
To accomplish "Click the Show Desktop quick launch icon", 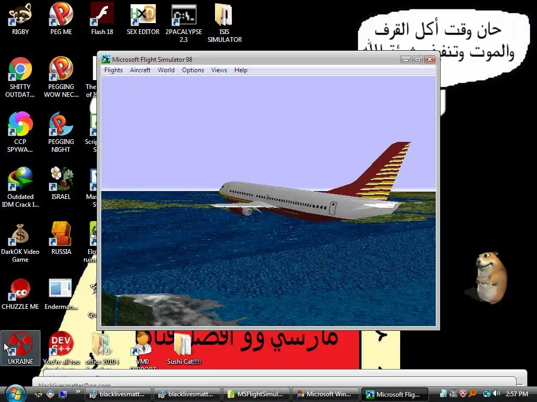I will point(63,395).
